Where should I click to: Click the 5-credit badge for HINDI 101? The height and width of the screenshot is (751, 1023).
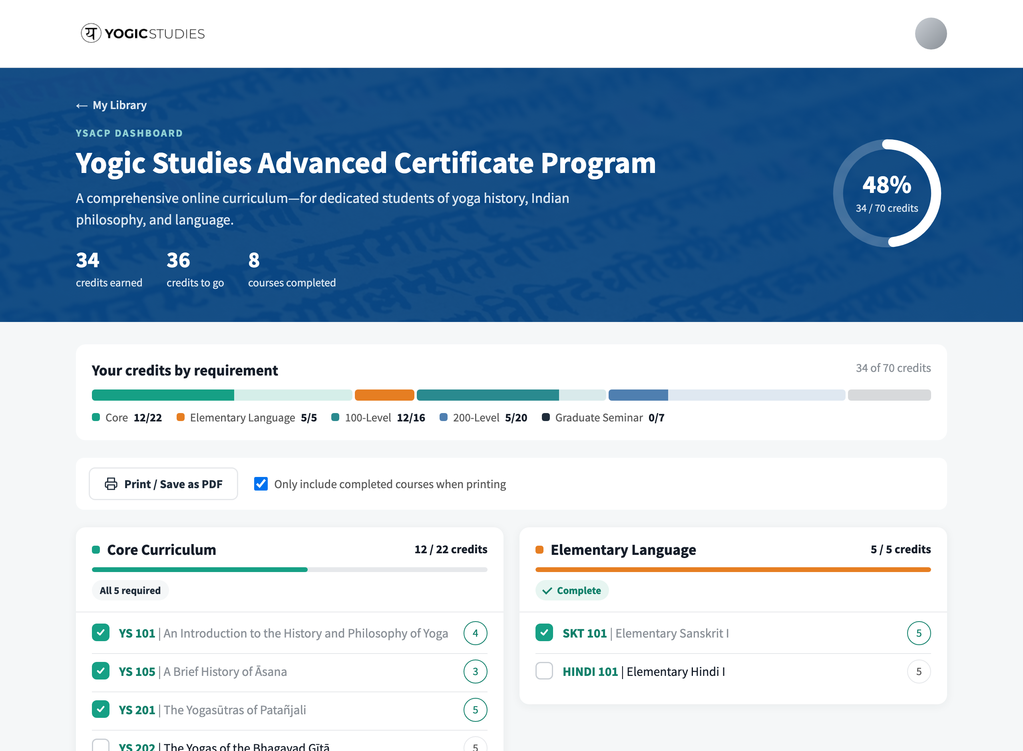[x=918, y=672]
